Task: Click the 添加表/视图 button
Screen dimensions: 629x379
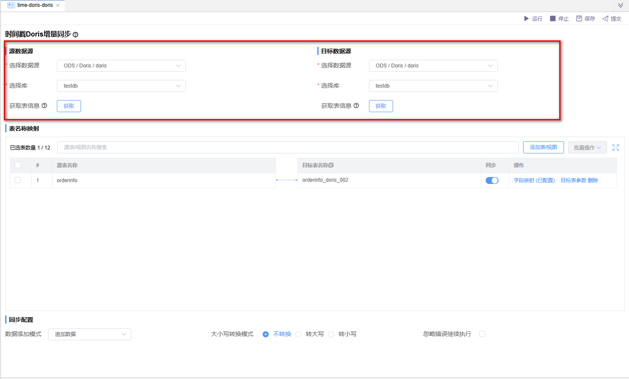Action: pyautogui.click(x=543, y=147)
